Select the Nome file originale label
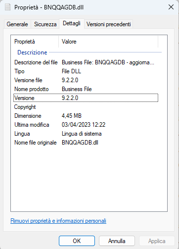This screenshot has height=249, width=179. [36, 143]
